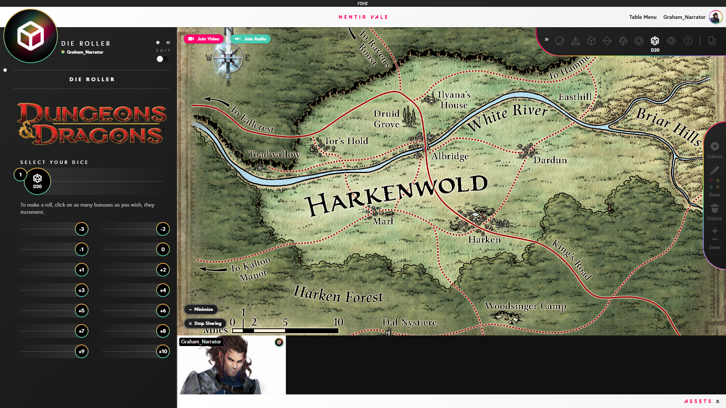Select the D12 die icon
Image resolution: width=726 pixels, height=408 pixels.
pos(639,41)
